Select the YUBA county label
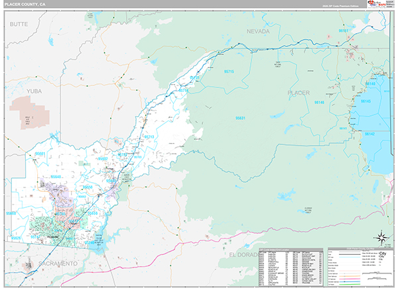This screenshot has width=398, height=288. coord(34,91)
